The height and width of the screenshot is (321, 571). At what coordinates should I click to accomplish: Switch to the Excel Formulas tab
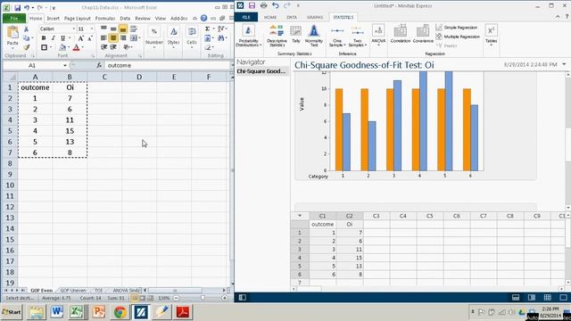click(x=105, y=18)
